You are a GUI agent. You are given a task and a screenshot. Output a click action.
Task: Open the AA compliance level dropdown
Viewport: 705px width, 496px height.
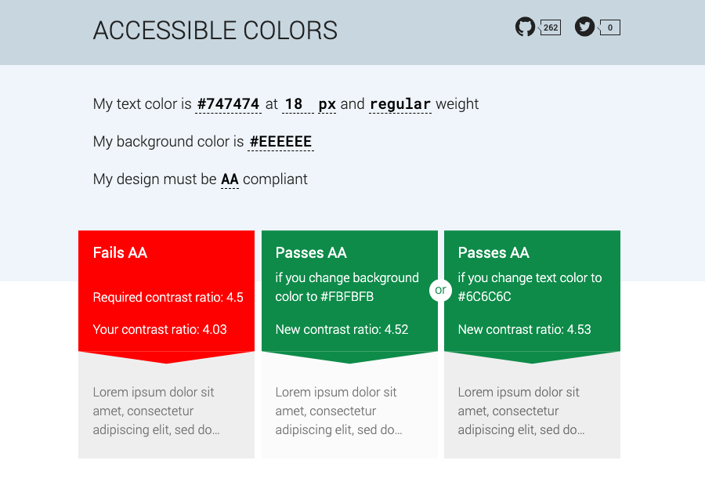pos(230,179)
